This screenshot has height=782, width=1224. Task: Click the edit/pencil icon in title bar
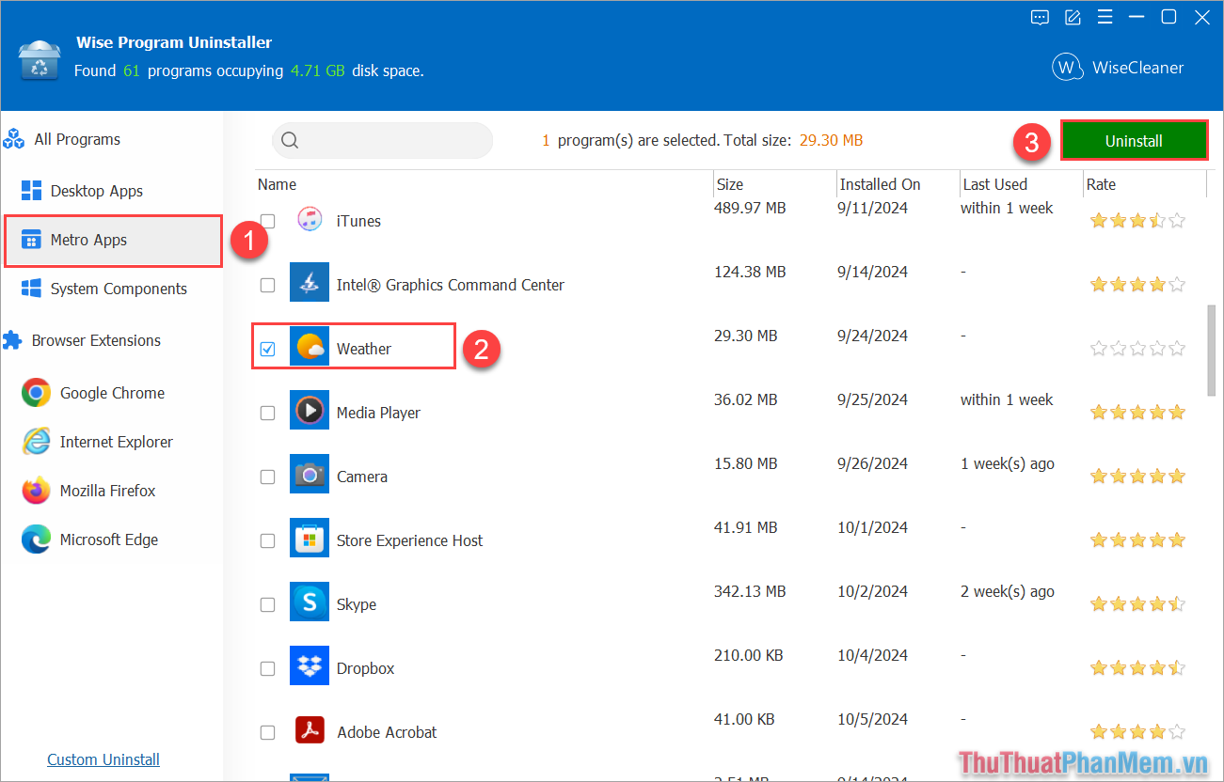[x=1073, y=17]
